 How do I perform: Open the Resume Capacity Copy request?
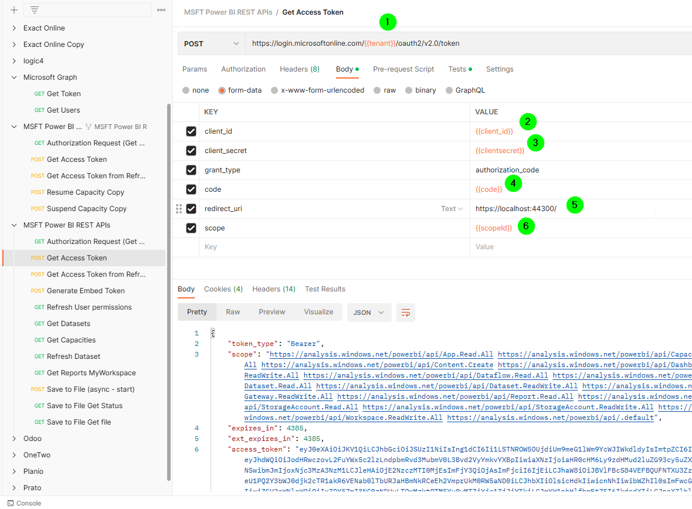[x=85, y=192]
